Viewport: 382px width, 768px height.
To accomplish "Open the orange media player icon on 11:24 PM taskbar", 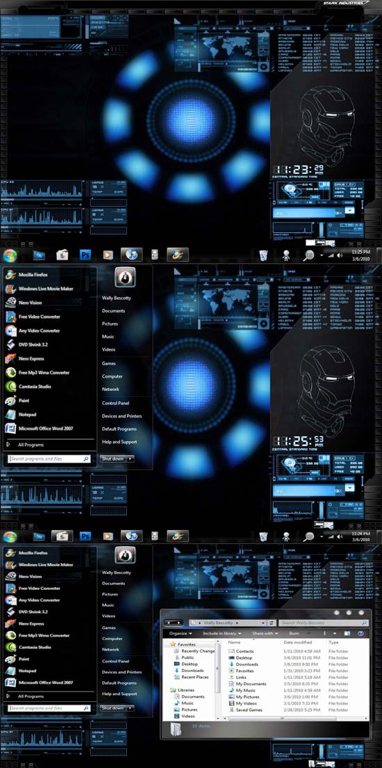I will [108, 536].
